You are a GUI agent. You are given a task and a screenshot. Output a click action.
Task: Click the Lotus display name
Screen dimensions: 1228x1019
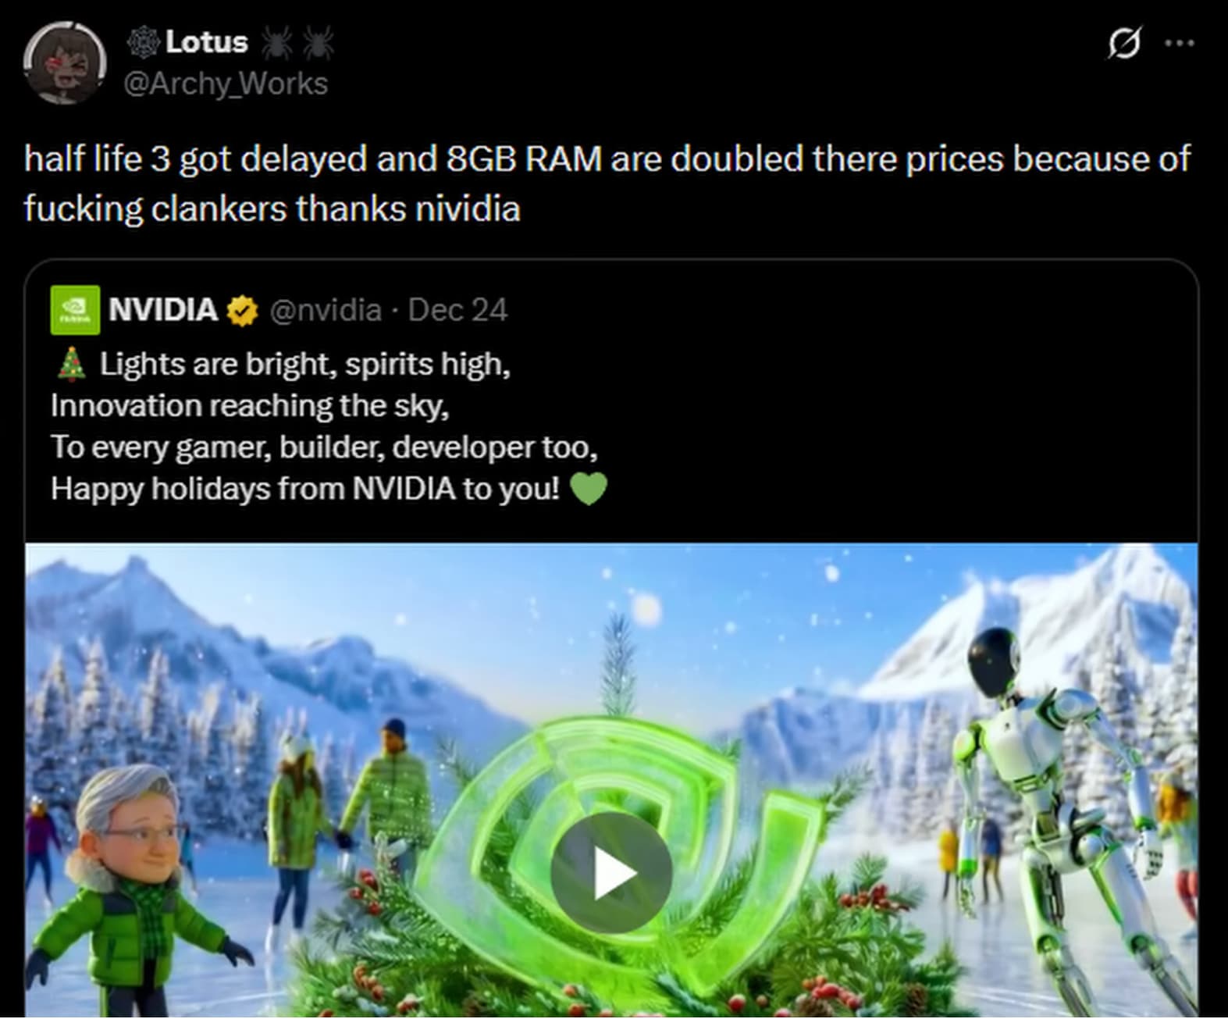pyautogui.click(x=207, y=42)
